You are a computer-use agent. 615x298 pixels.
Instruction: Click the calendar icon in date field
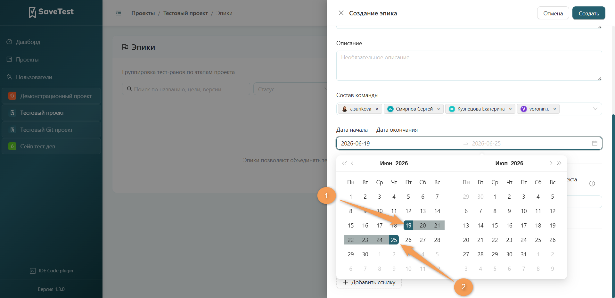pos(595,143)
